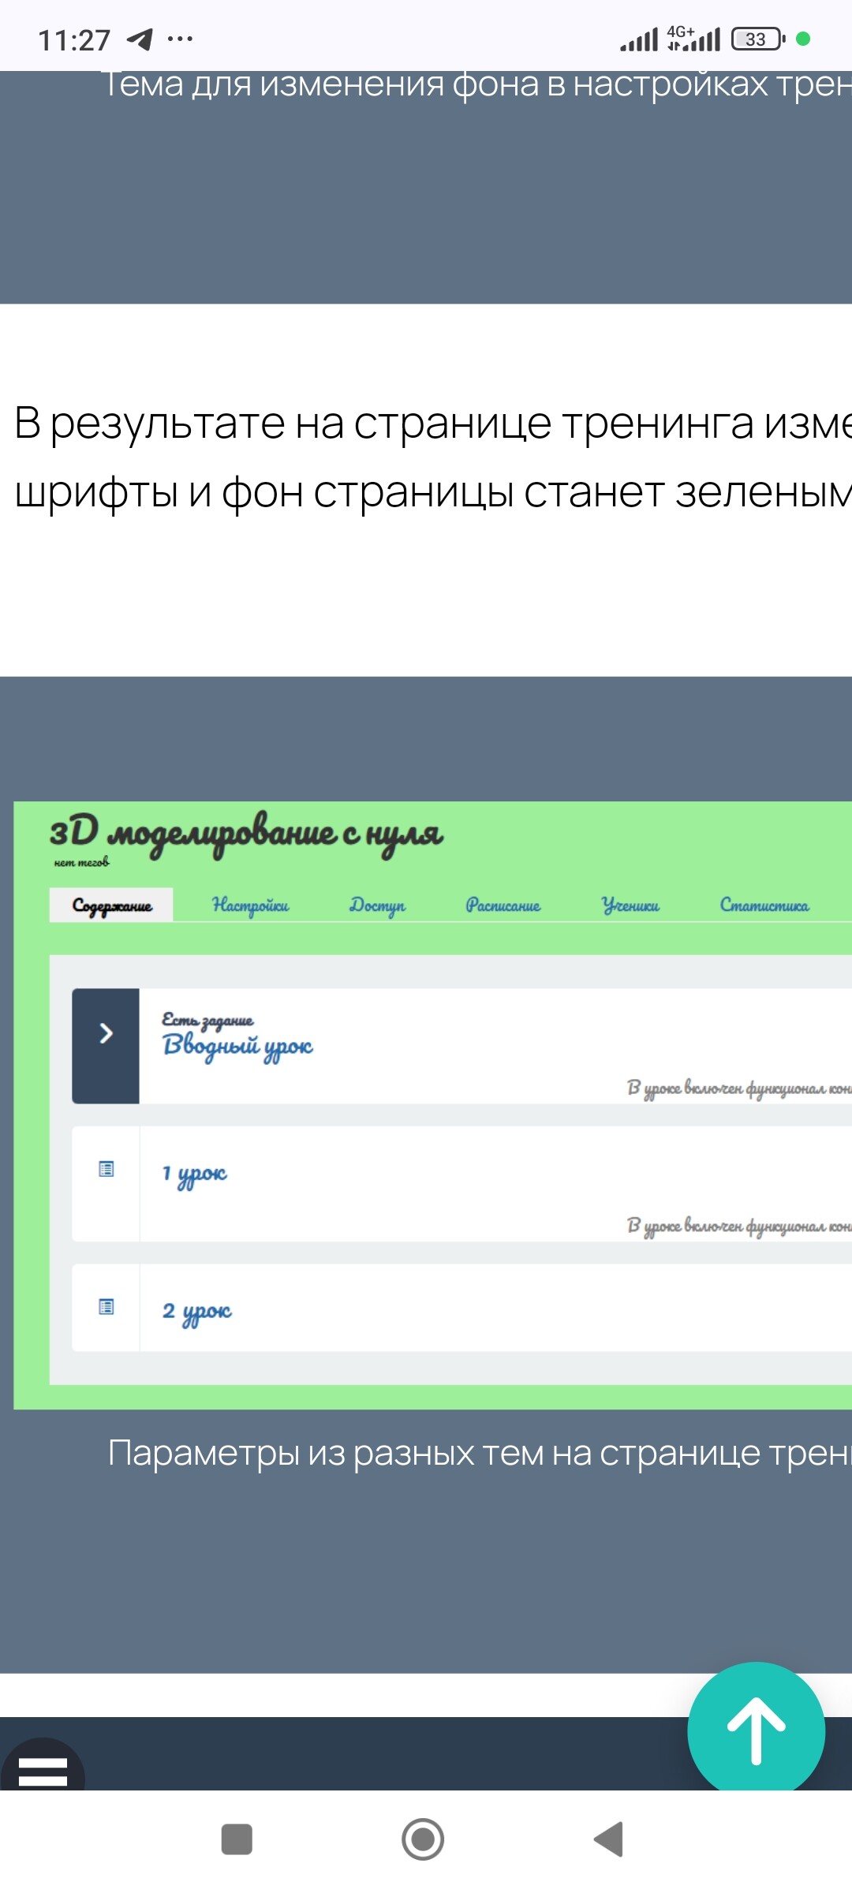
Task: Open recent apps with square button
Action: coord(237,1839)
